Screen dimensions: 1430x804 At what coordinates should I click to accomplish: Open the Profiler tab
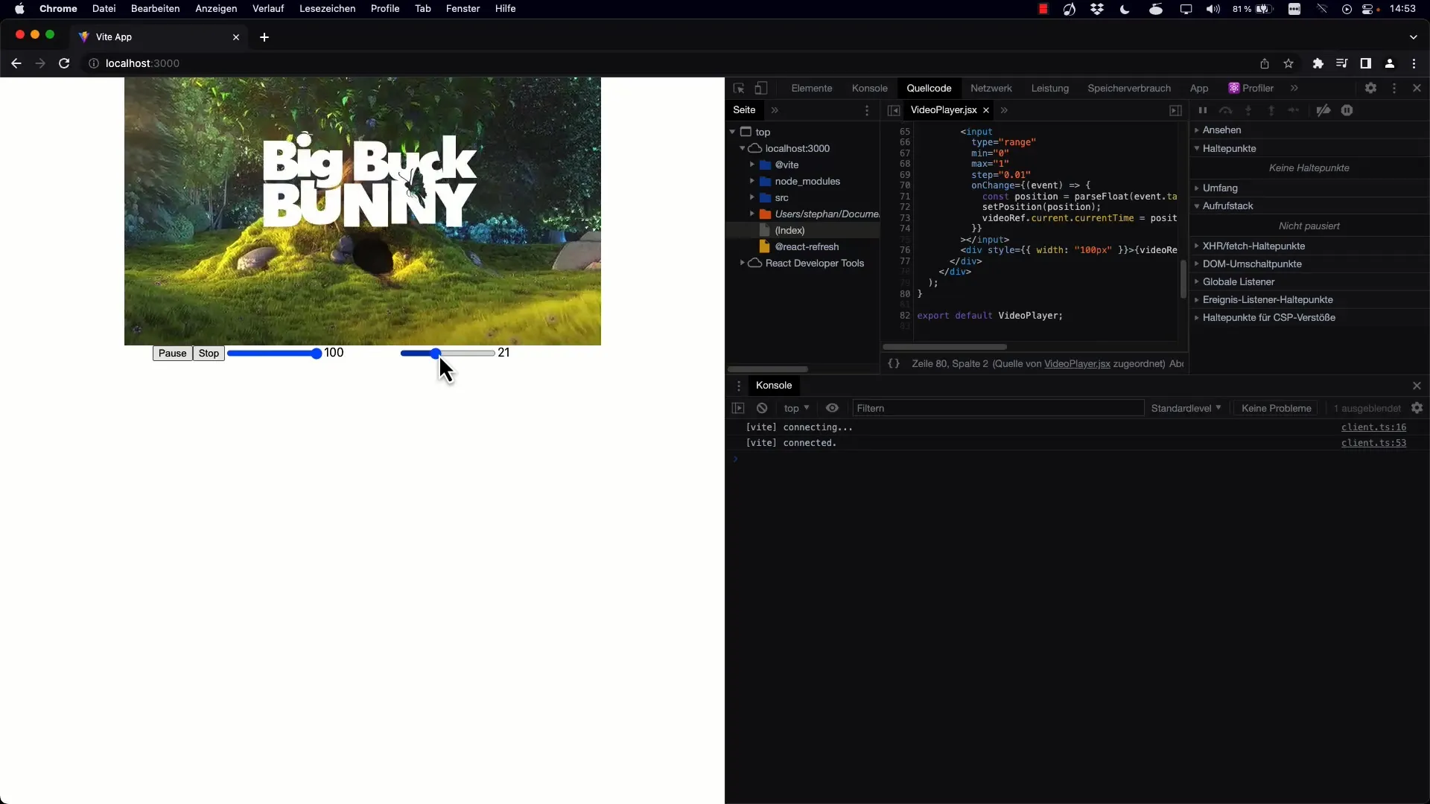[1251, 88]
